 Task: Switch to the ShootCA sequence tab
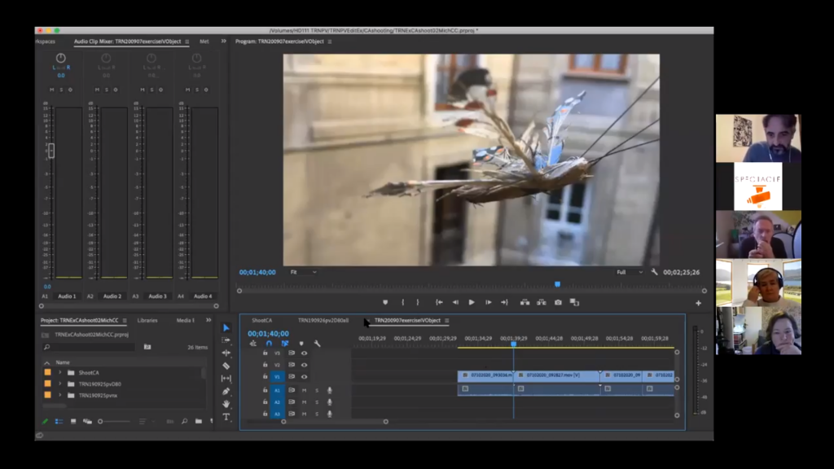point(261,321)
